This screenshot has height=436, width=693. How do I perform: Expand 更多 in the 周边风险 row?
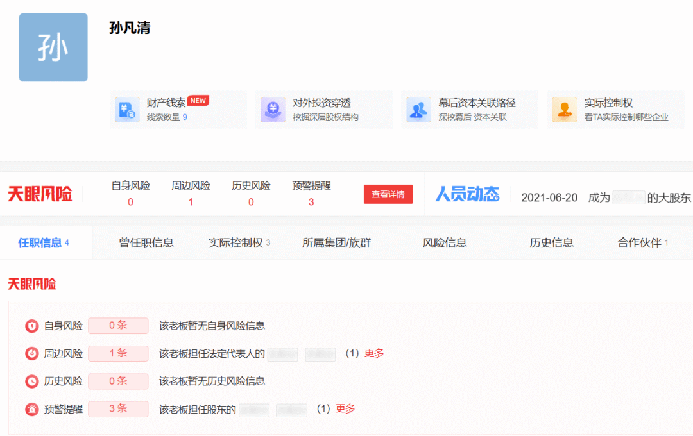click(374, 353)
